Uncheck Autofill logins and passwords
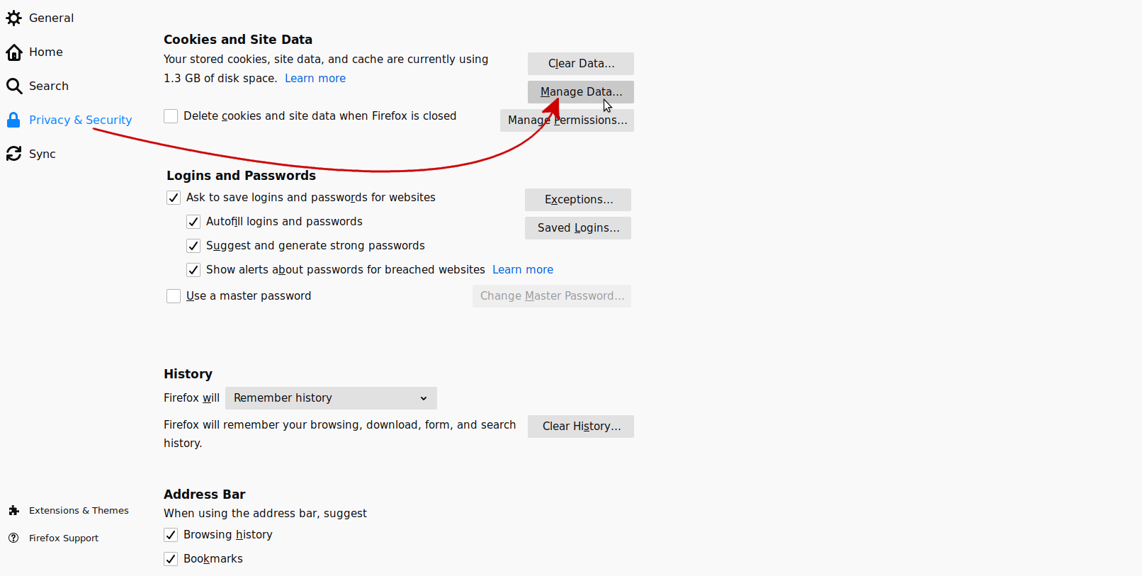The height and width of the screenshot is (576, 1142). (x=193, y=222)
